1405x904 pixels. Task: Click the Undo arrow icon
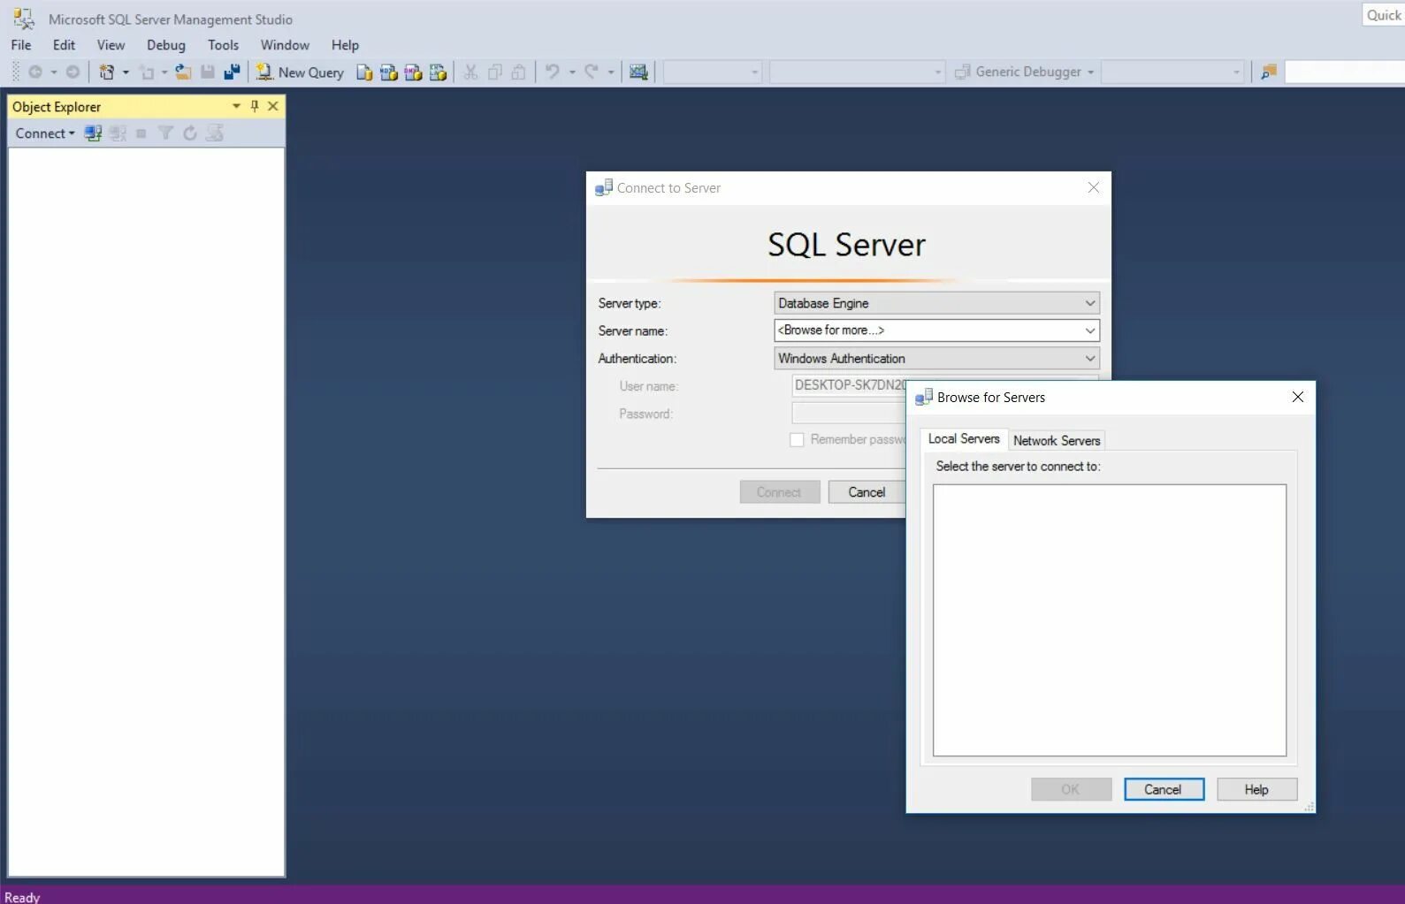coord(553,72)
